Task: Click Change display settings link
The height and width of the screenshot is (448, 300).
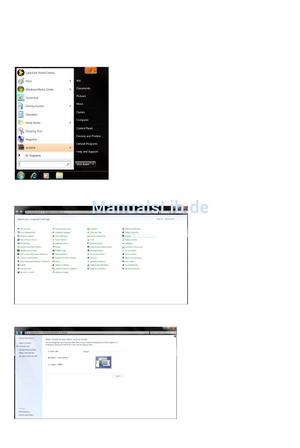Action: (27, 349)
